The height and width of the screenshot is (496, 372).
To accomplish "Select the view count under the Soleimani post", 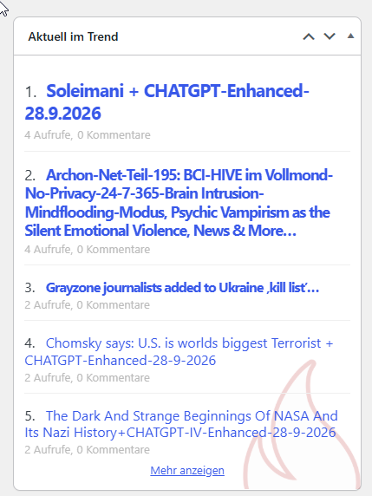I will tap(88, 134).
